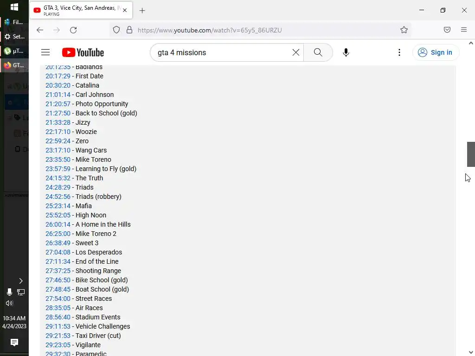475x356 pixels.
Task: Jump to timestamp 27:11:34 End of the Line
Action: click(58, 261)
